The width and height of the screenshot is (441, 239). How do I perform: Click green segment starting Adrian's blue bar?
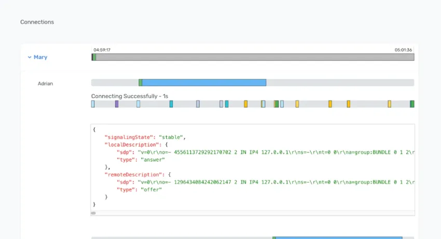[140, 82]
